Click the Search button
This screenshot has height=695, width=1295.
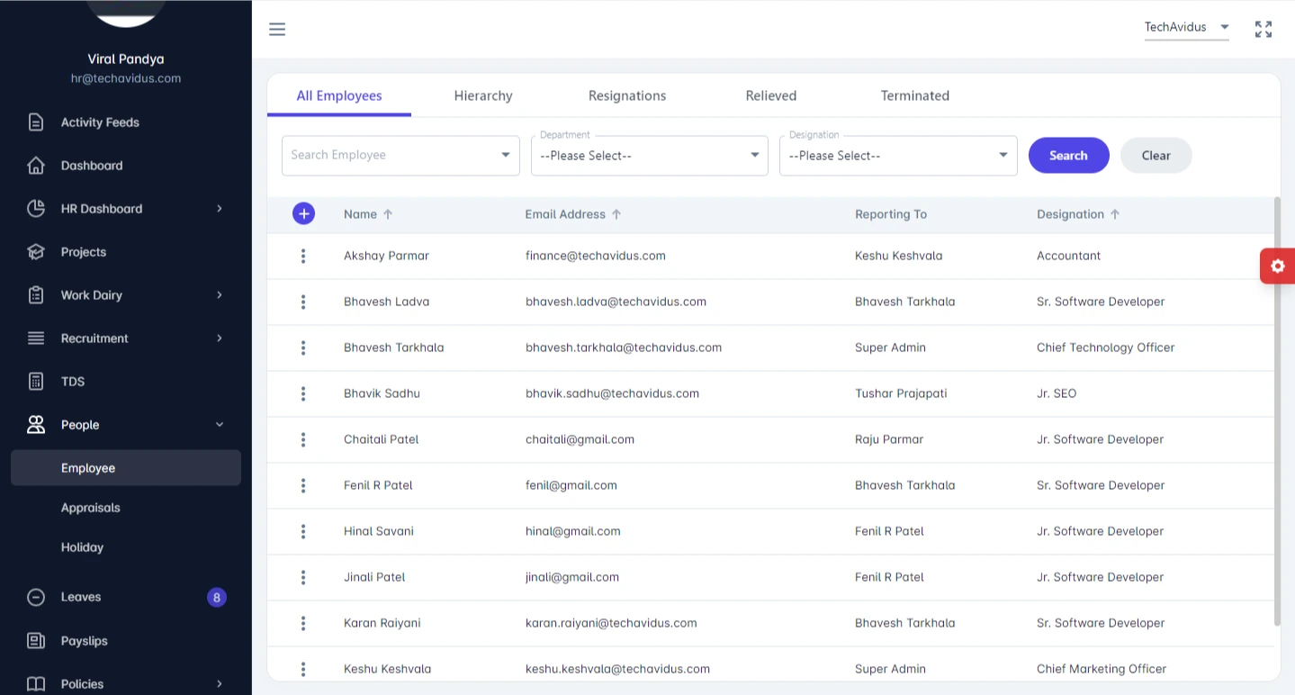click(x=1068, y=156)
